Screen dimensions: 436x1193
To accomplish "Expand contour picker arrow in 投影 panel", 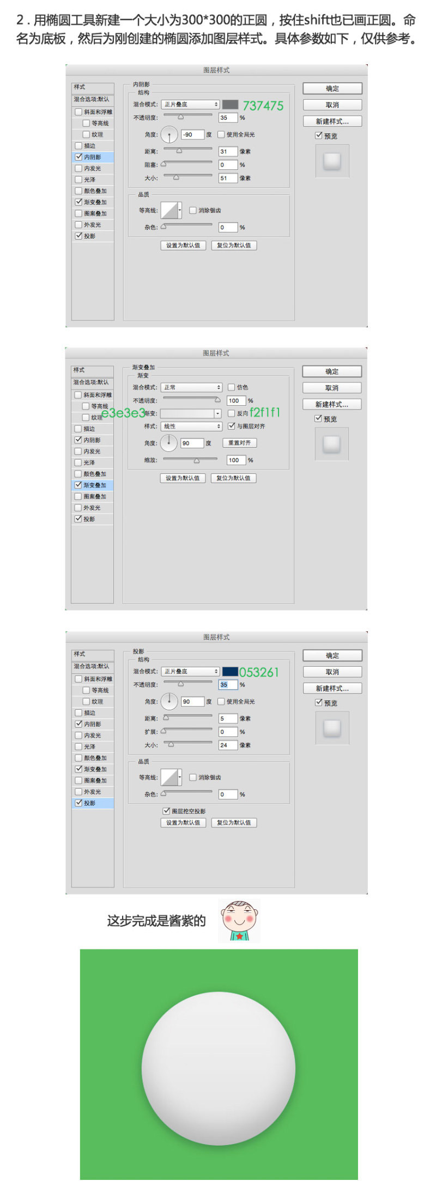I will [180, 777].
